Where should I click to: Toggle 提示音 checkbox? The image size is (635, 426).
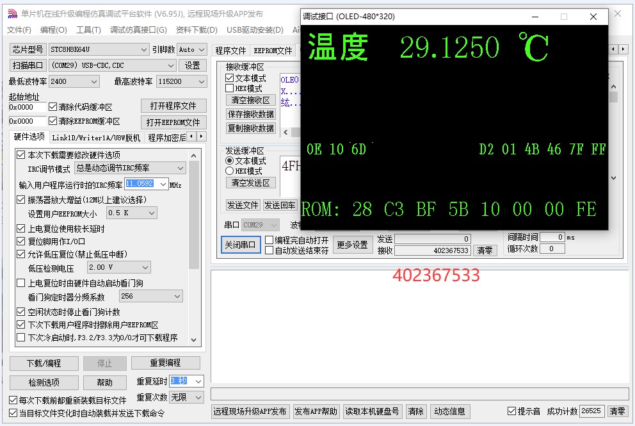coord(511,411)
